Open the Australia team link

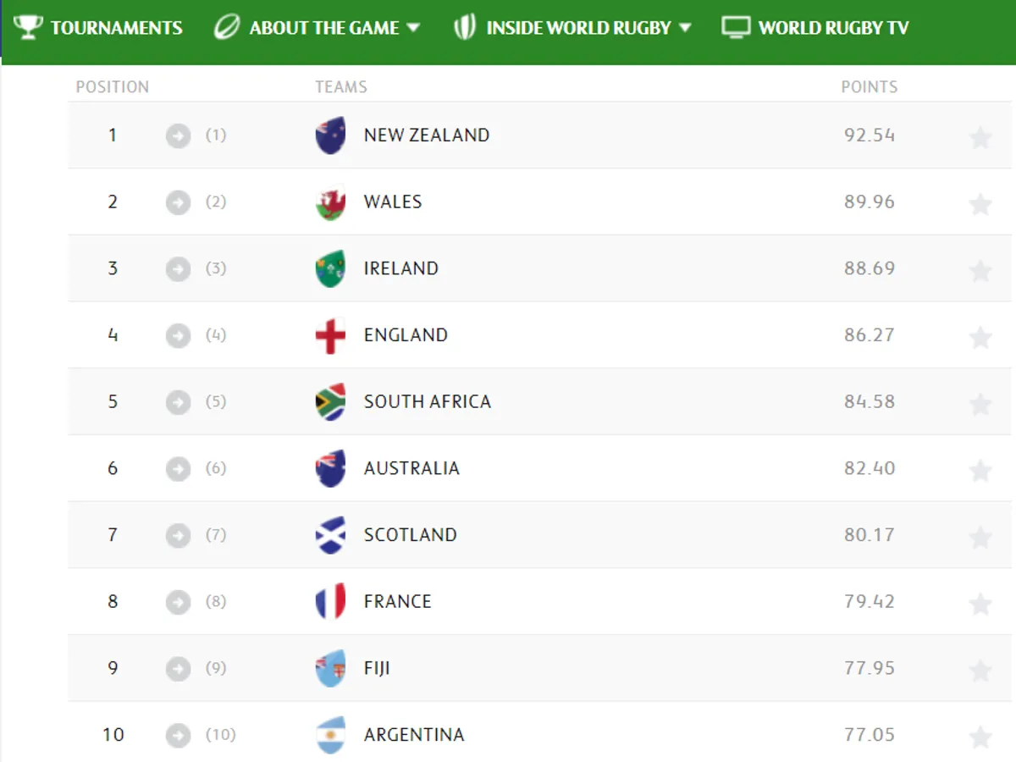point(411,468)
